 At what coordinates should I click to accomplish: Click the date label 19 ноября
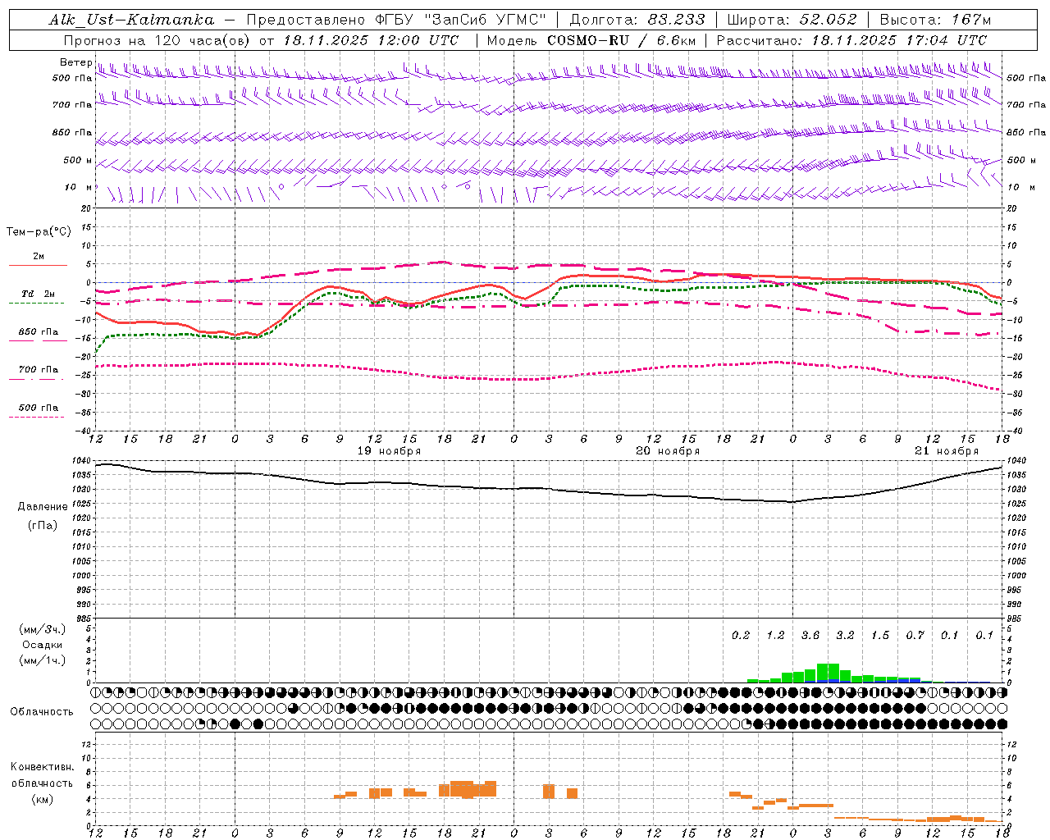point(389,451)
